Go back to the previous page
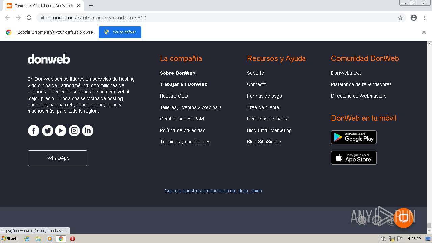The image size is (432, 243). pos(7,18)
